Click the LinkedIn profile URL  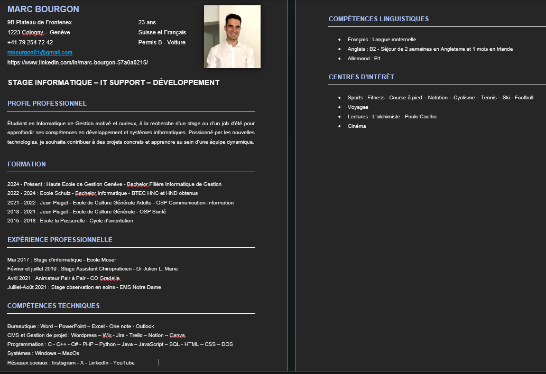click(x=78, y=62)
